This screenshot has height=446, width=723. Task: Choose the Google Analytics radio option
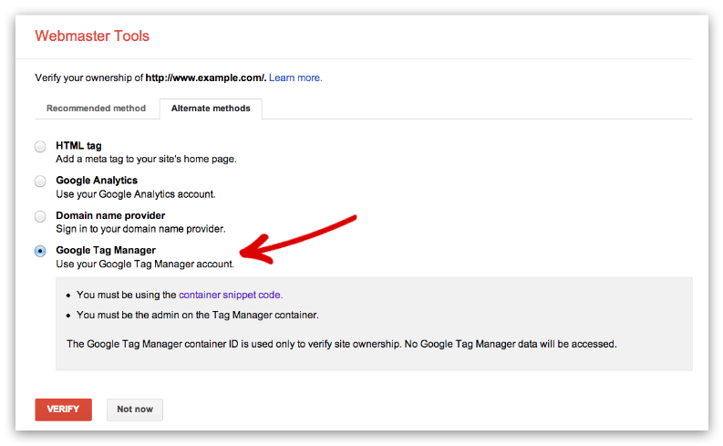pos(40,182)
